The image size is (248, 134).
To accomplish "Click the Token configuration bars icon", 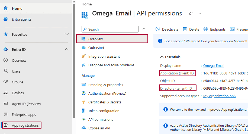I will (83, 111).
